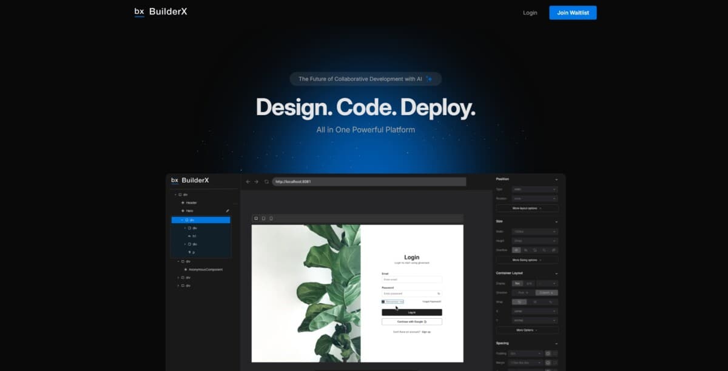Click the Login link in header
The width and height of the screenshot is (728, 371).
[530, 13]
